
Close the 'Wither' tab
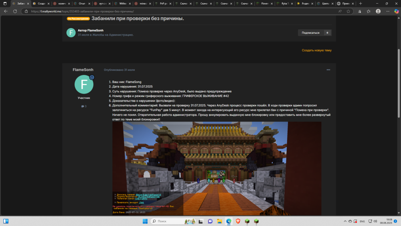[x=130, y=4]
